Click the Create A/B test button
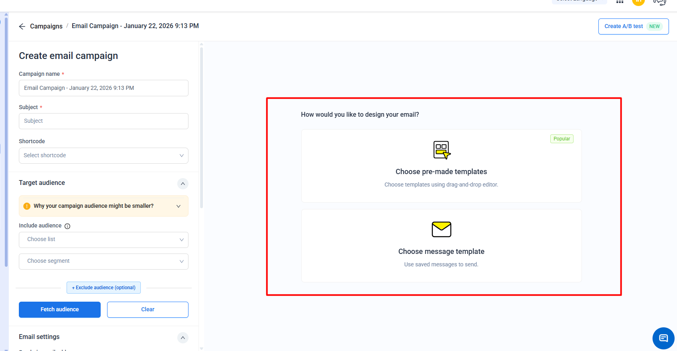 tap(633, 26)
